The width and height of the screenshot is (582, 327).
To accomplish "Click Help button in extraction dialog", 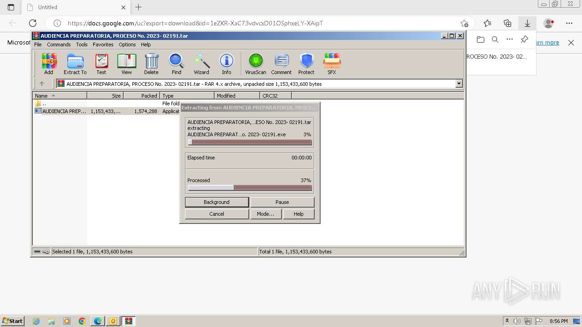I will 299,214.
